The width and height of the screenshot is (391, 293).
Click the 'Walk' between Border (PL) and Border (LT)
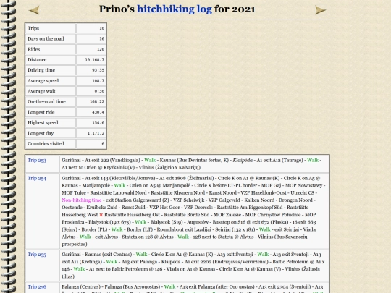tap(117, 229)
